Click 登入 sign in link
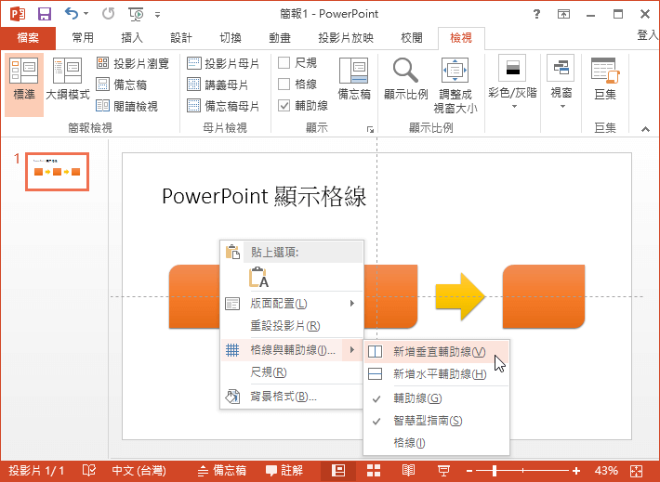This screenshot has width=660, height=482. (x=647, y=35)
